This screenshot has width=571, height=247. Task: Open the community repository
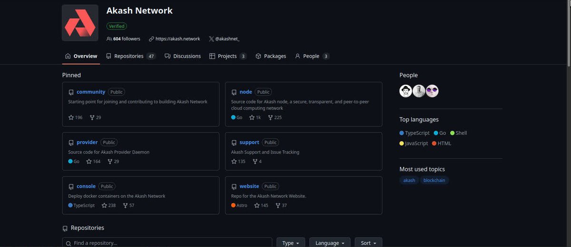[91, 92]
